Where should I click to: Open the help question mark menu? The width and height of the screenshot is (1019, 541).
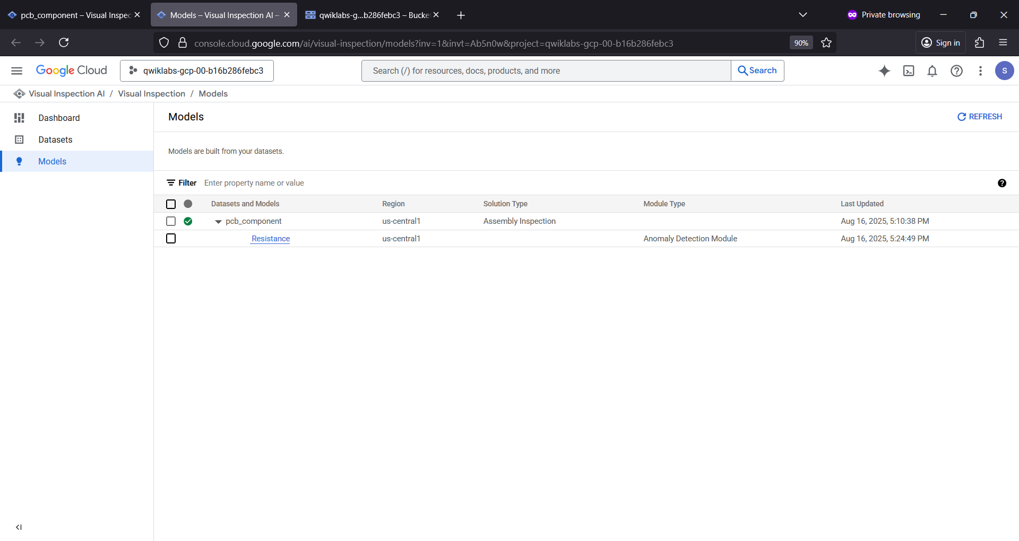point(956,71)
